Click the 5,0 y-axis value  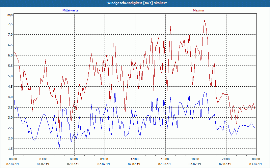click(10, 76)
